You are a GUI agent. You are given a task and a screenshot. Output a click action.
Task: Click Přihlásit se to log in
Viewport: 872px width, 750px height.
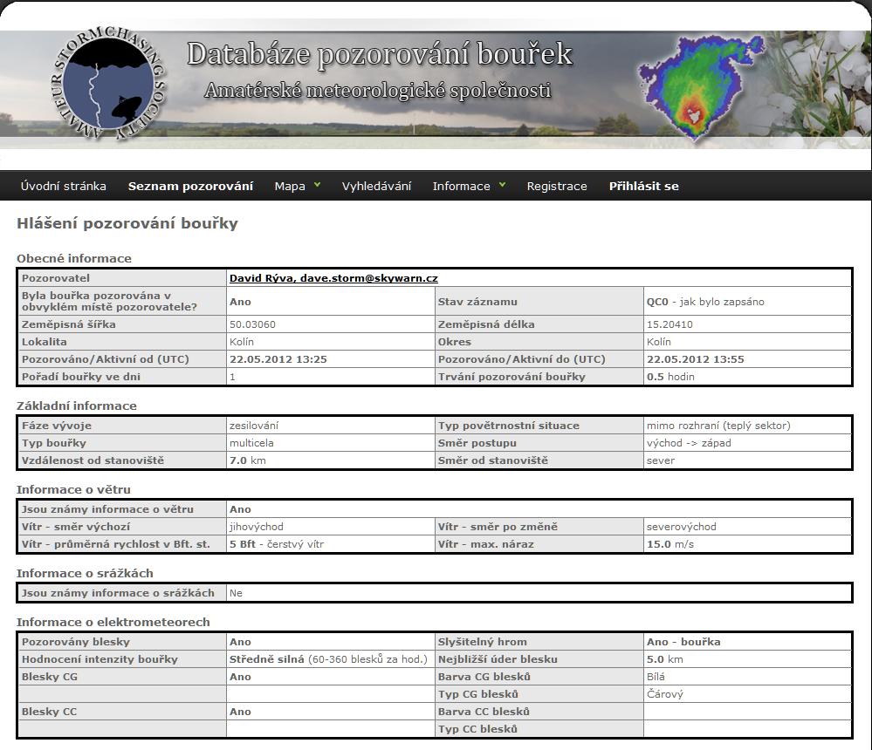[x=644, y=186]
